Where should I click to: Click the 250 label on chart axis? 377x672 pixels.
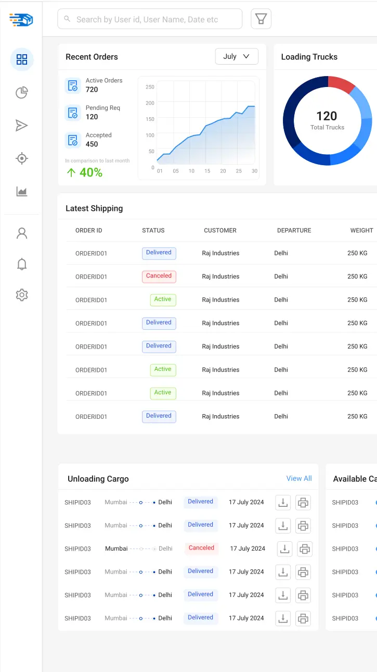(150, 87)
